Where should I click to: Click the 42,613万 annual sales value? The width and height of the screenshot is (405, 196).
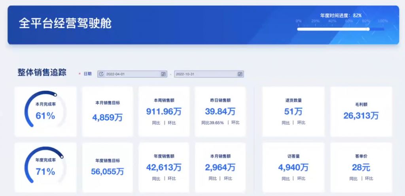click(x=164, y=168)
